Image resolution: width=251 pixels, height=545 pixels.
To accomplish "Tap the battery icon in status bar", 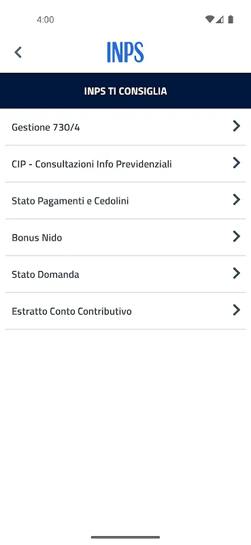I will tap(231, 19).
